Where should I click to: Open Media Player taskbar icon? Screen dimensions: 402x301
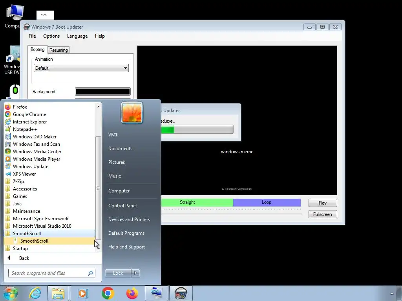tap(82, 293)
